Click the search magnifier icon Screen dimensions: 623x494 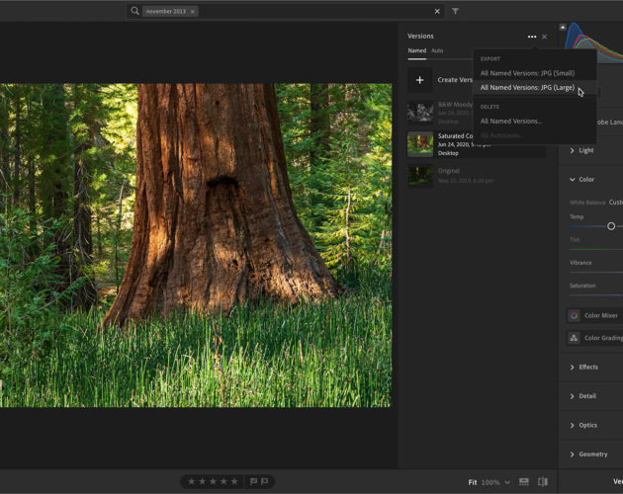coord(135,11)
